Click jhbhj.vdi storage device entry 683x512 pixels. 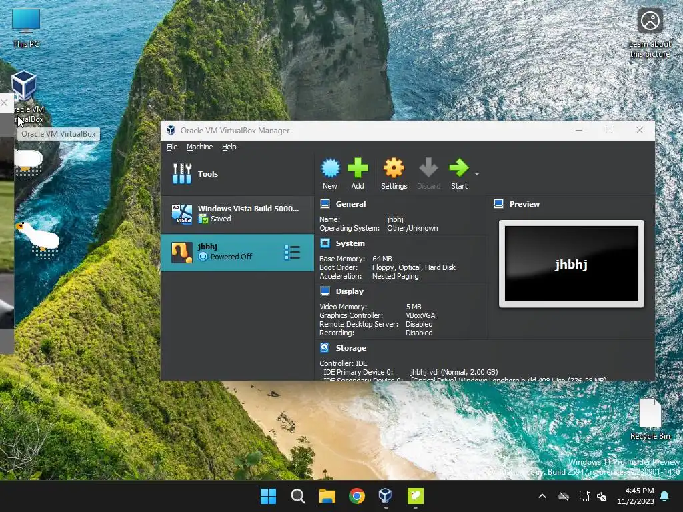pyautogui.click(x=454, y=372)
